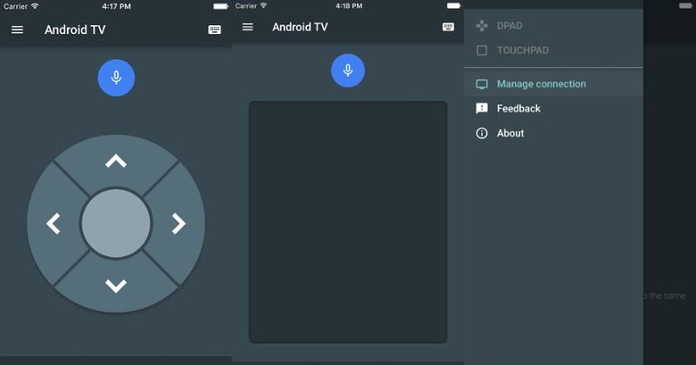Tap D-pad up arrow
This screenshot has width=696, height=365.
point(116,161)
